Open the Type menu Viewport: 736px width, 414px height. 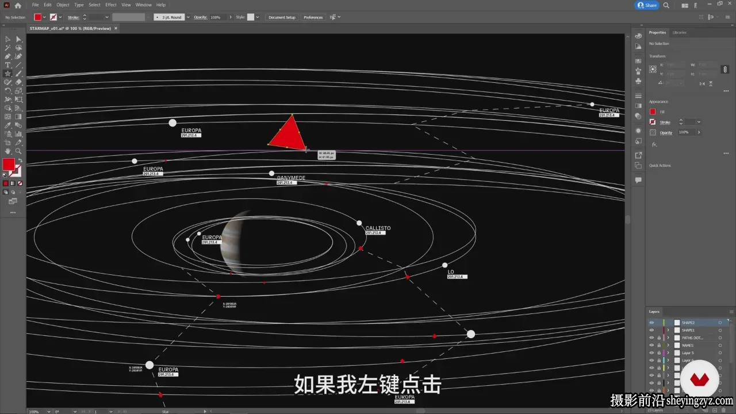coord(79,5)
